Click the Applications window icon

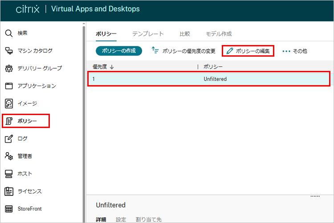[x=9, y=86]
